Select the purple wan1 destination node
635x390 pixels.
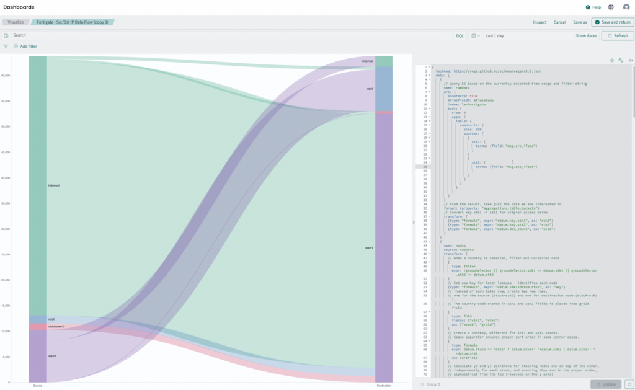point(384,247)
